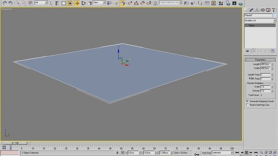Click the Quick Render teapot icon
This screenshot has width=278, height=156.
[x=241, y=3]
